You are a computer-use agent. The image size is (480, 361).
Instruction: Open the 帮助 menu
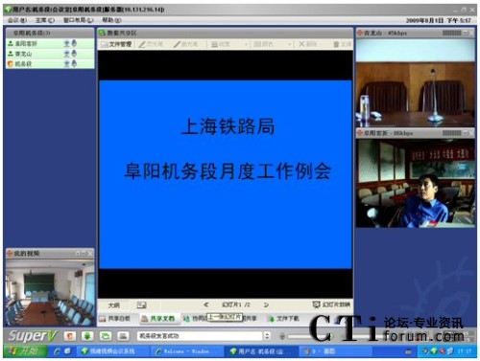coord(111,20)
